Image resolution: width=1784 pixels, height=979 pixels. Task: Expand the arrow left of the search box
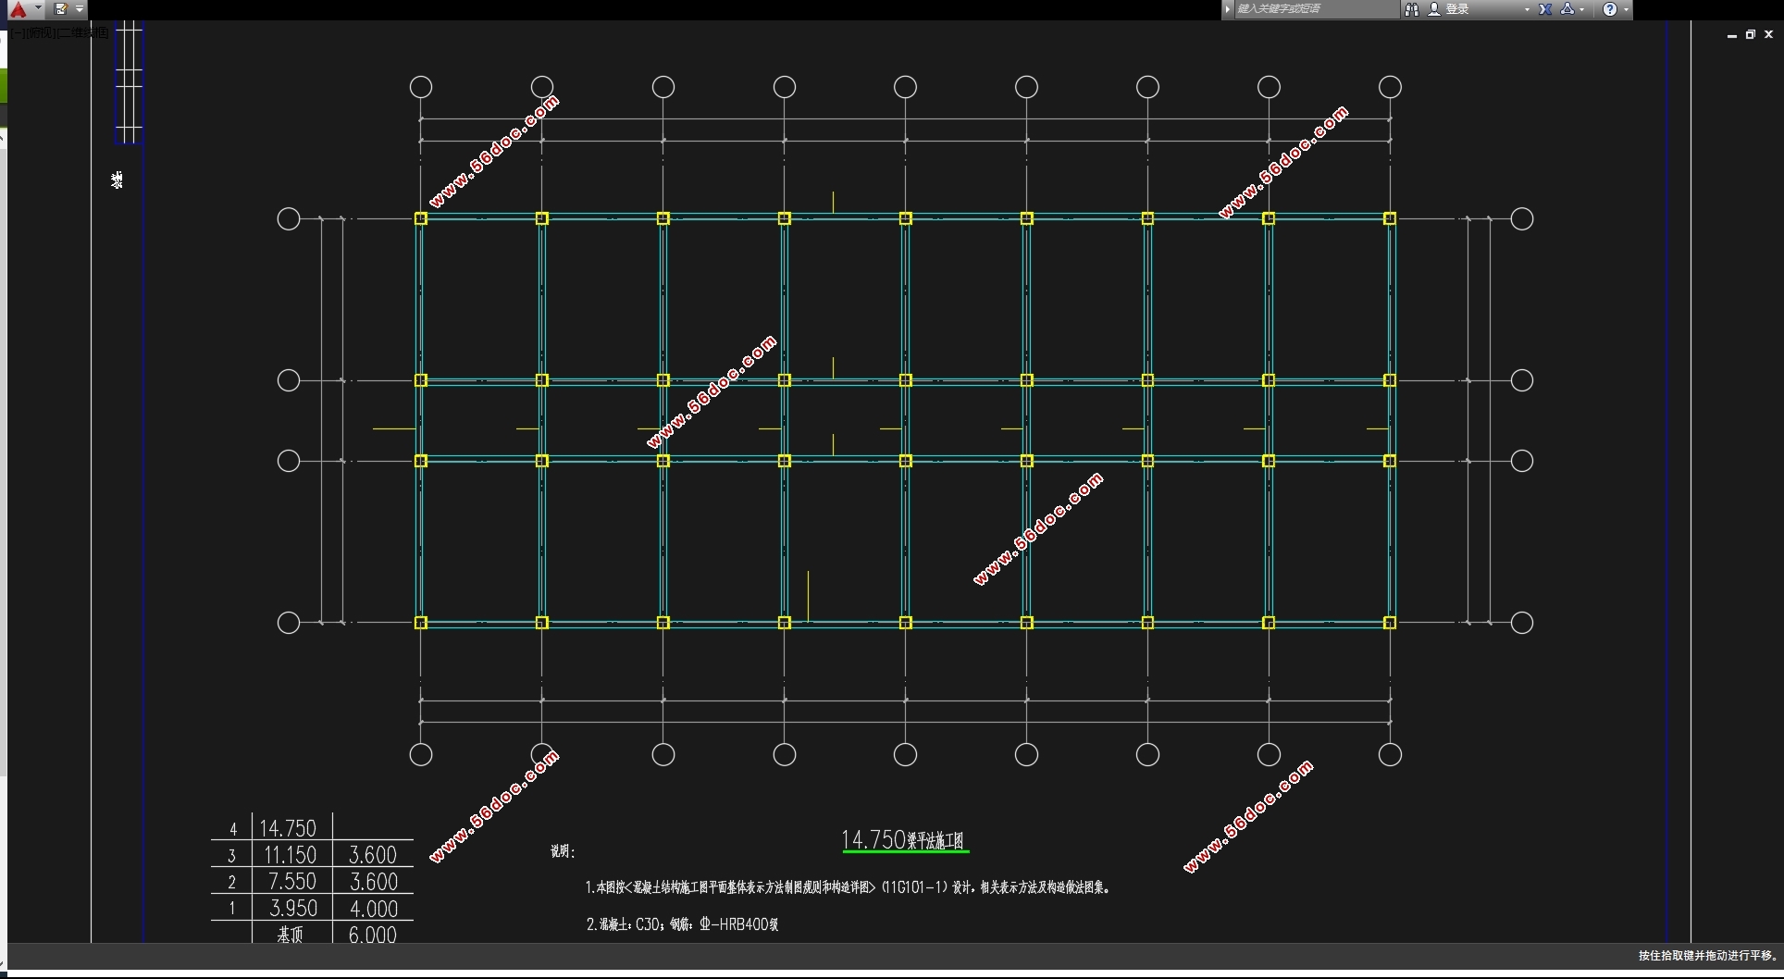pyautogui.click(x=1228, y=9)
